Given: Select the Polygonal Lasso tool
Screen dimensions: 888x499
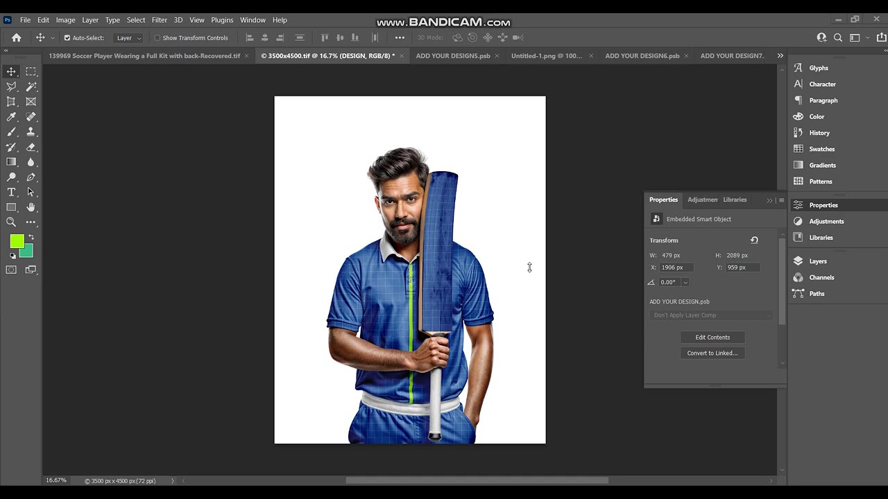Looking at the screenshot, I should 11,87.
